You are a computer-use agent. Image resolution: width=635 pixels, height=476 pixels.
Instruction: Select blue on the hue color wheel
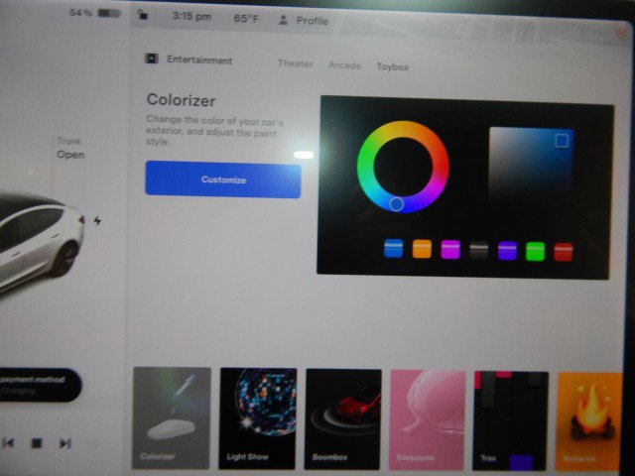point(397,204)
